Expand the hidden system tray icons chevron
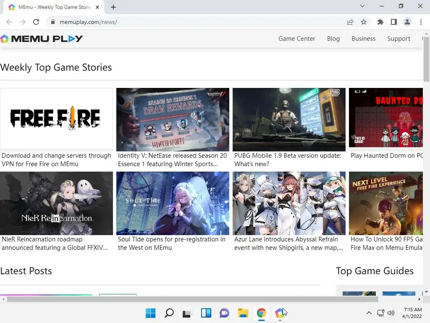Image resolution: width=430 pixels, height=323 pixels. point(369,313)
